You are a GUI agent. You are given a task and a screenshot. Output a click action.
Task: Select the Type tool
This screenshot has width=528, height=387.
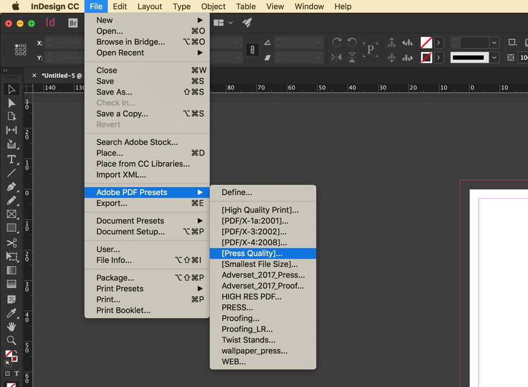pyautogui.click(x=12, y=159)
